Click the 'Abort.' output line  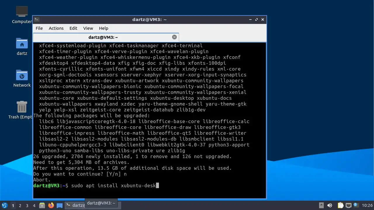click(42, 180)
